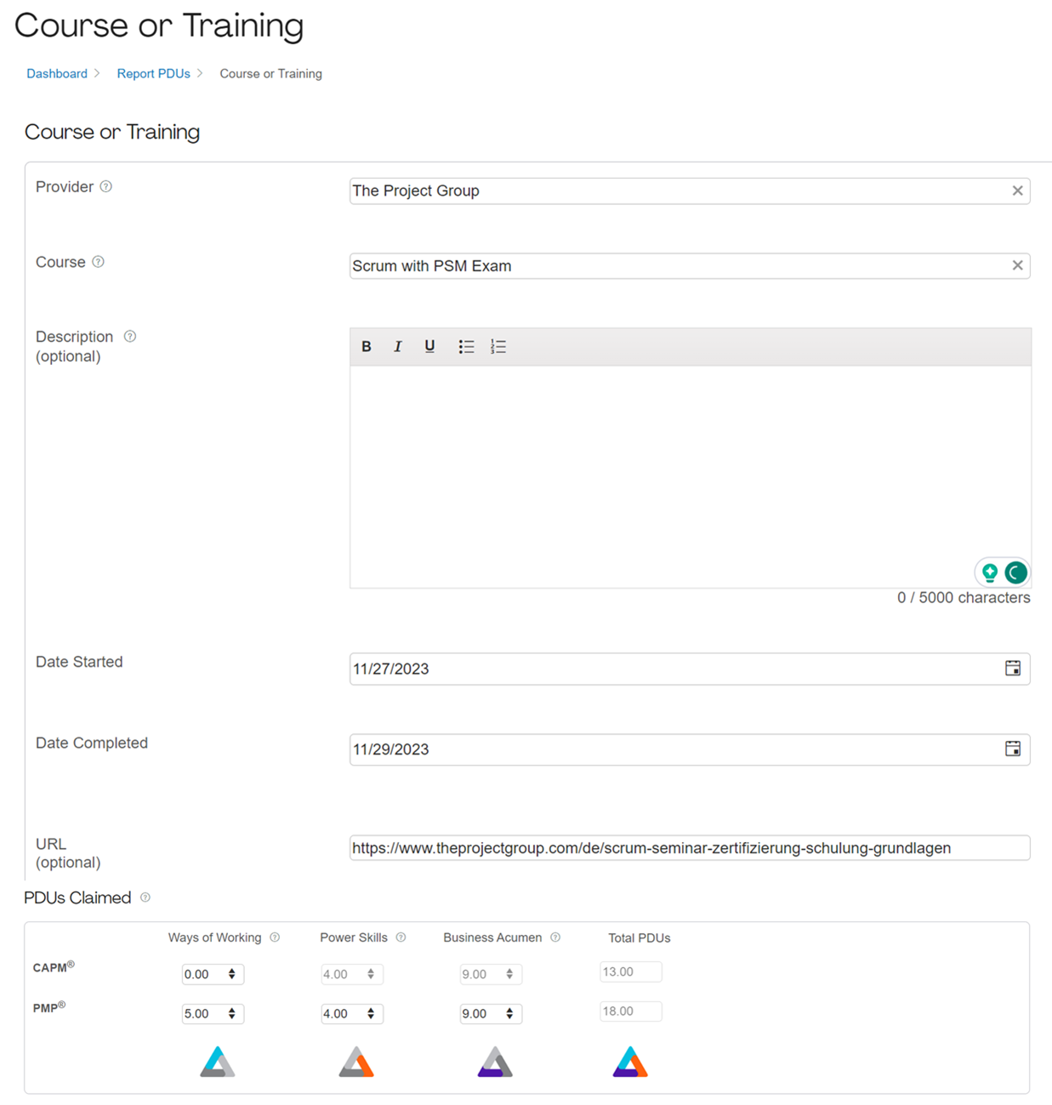The image size is (1052, 1105).
Task: Click the green lightbulb suggestion icon
Action: pyautogui.click(x=989, y=572)
